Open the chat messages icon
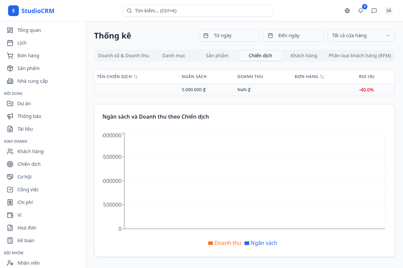Image resolution: width=403 pixels, height=268 pixels. pos(374,11)
